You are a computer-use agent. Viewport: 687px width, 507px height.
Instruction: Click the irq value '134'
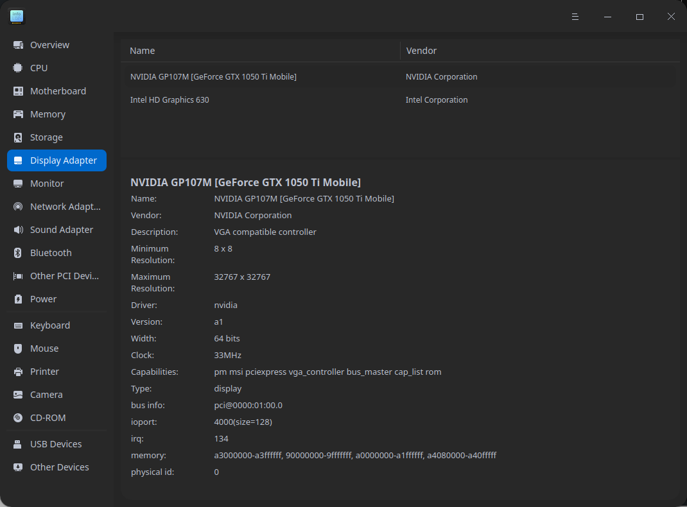[x=222, y=439]
